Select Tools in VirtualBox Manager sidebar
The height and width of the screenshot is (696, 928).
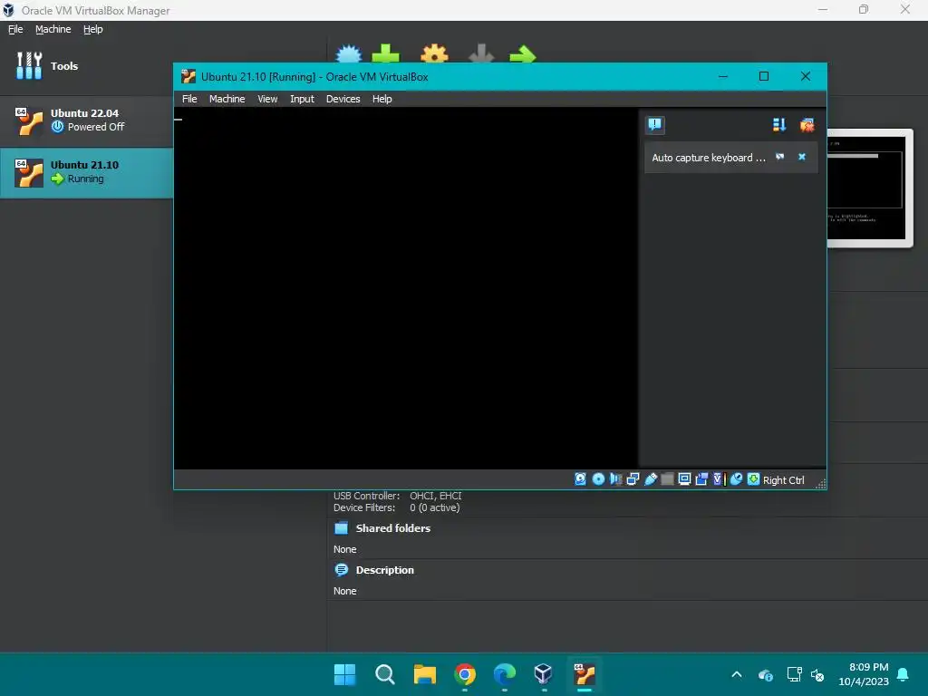click(86, 65)
